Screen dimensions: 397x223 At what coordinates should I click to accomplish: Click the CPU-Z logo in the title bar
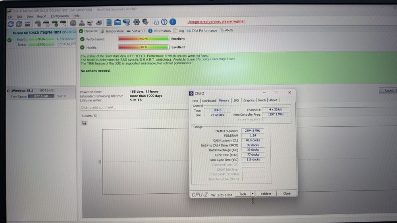(x=191, y=93)
